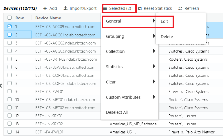223x136 pixels.
Task: Sort by the Device Name column header
Action: click(48, 18)
